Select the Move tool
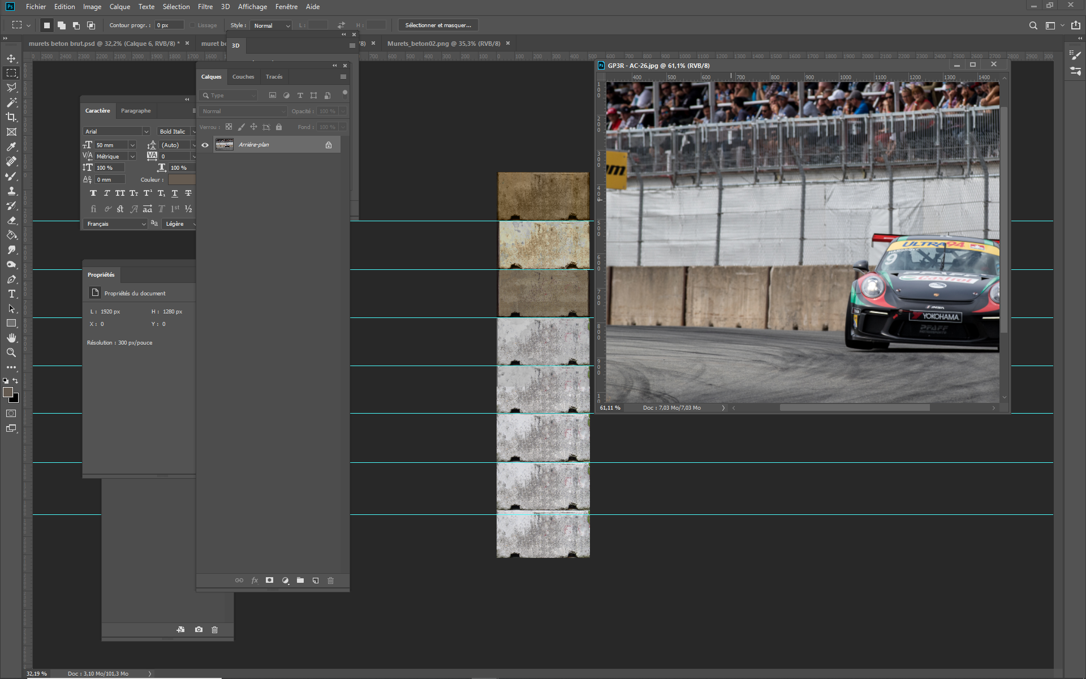The image size is (1086, 679). (11, 58)
